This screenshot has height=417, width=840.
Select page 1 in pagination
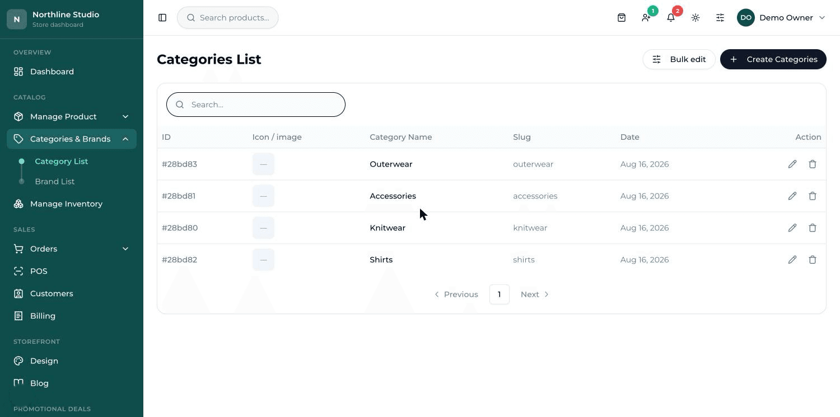point(499,295)
